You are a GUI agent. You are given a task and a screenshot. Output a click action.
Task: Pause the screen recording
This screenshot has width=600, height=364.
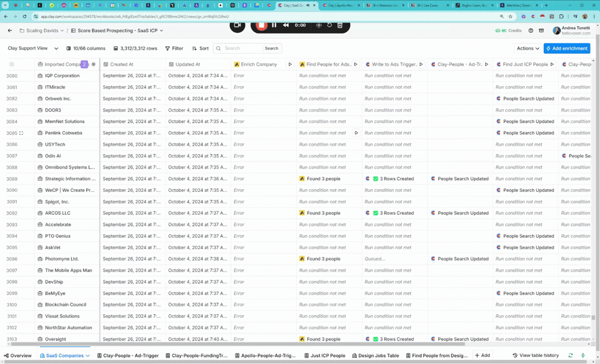(x=274, y=25)
